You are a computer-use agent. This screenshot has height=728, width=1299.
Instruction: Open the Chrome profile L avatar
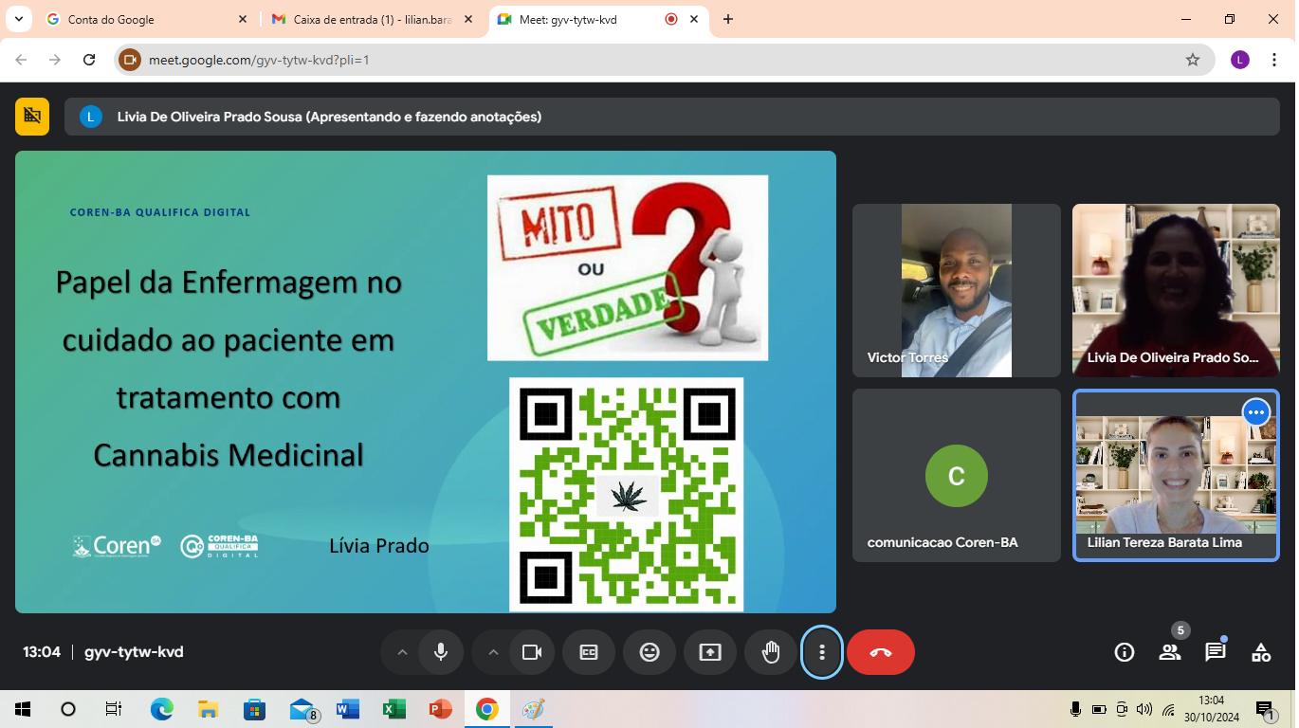point(1240,60)
